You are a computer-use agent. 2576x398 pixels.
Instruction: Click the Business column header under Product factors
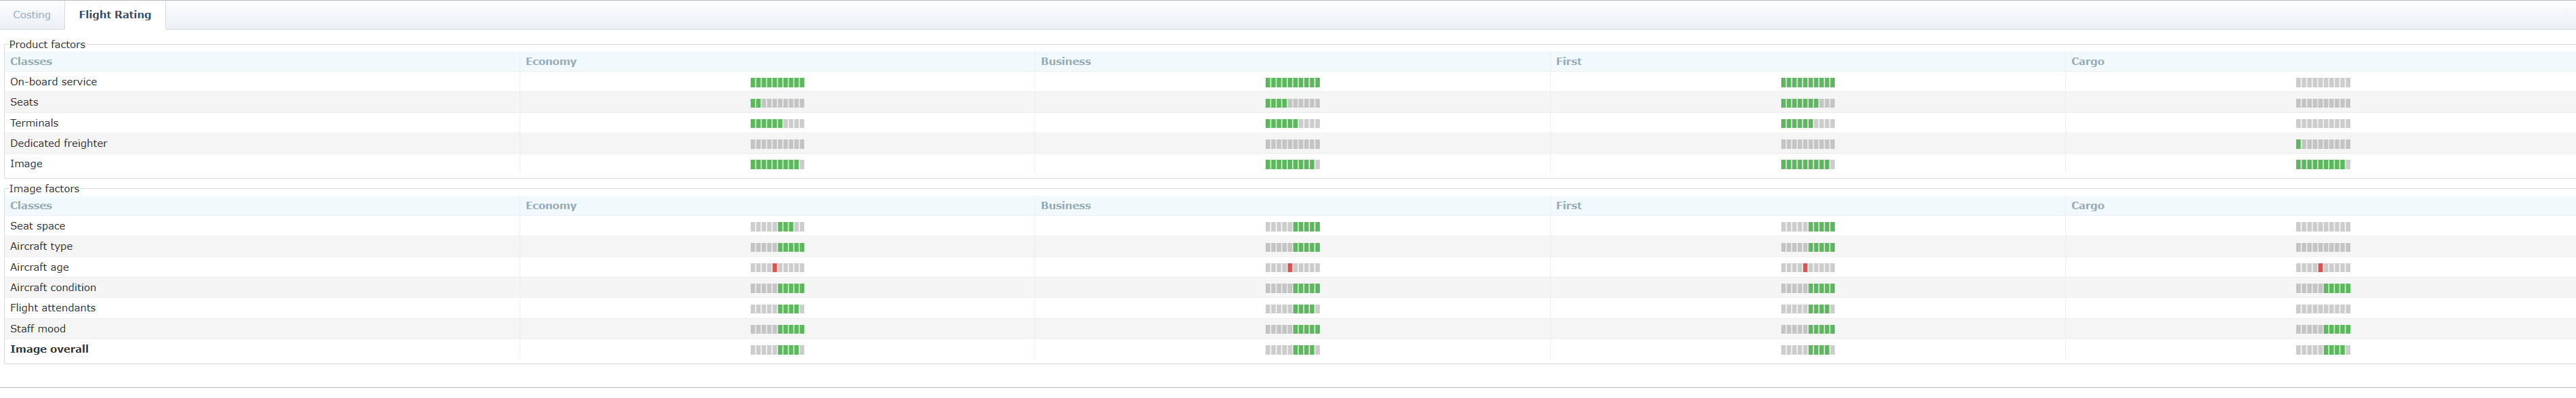pyautogui.click(x=1065, y=62)
